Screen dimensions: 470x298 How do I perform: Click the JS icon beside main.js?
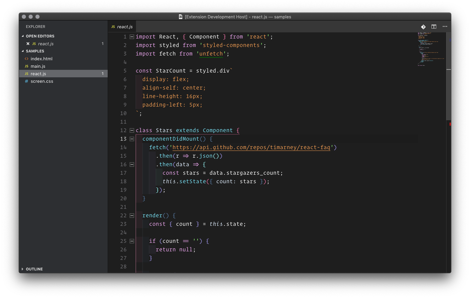click(x=27, y=66)
